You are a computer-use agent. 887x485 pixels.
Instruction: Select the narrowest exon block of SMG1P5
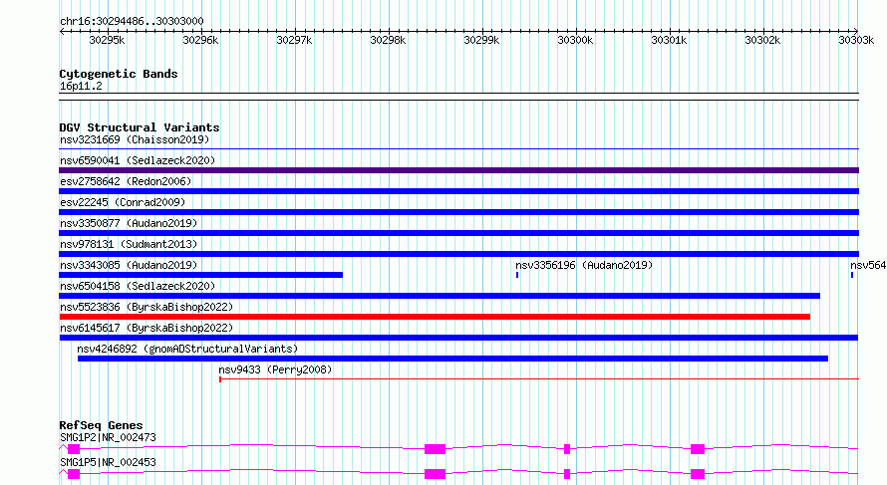567,474
